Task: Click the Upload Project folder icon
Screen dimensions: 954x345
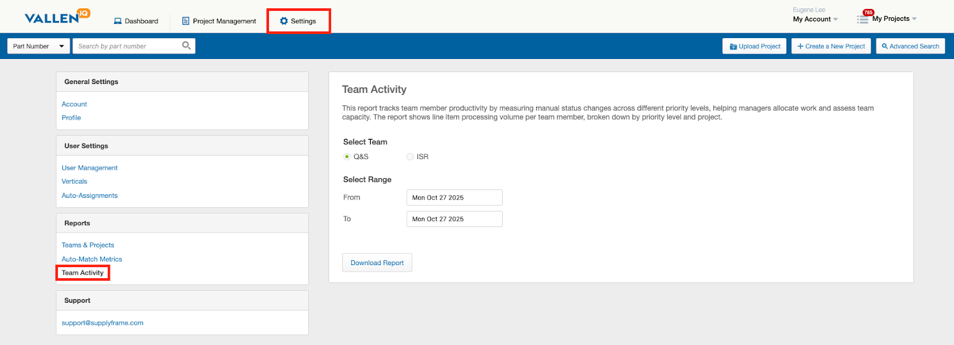Action: point(733,46)
